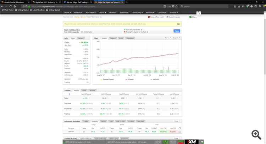
Task: Open the site search magnifier icon
Action: tap(199, 12)
